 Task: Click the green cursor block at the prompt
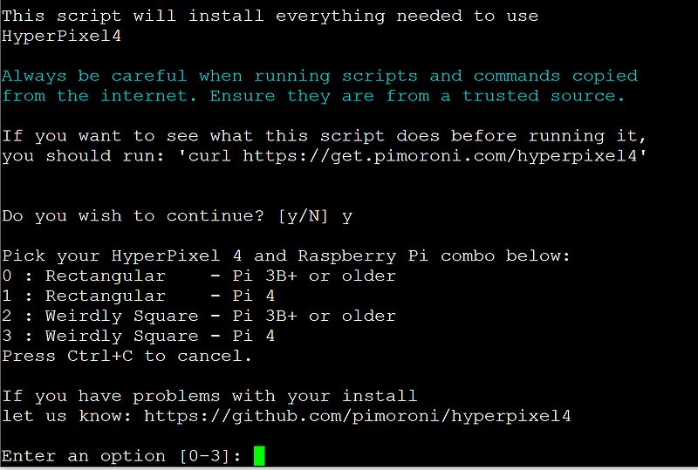(259, 456)
